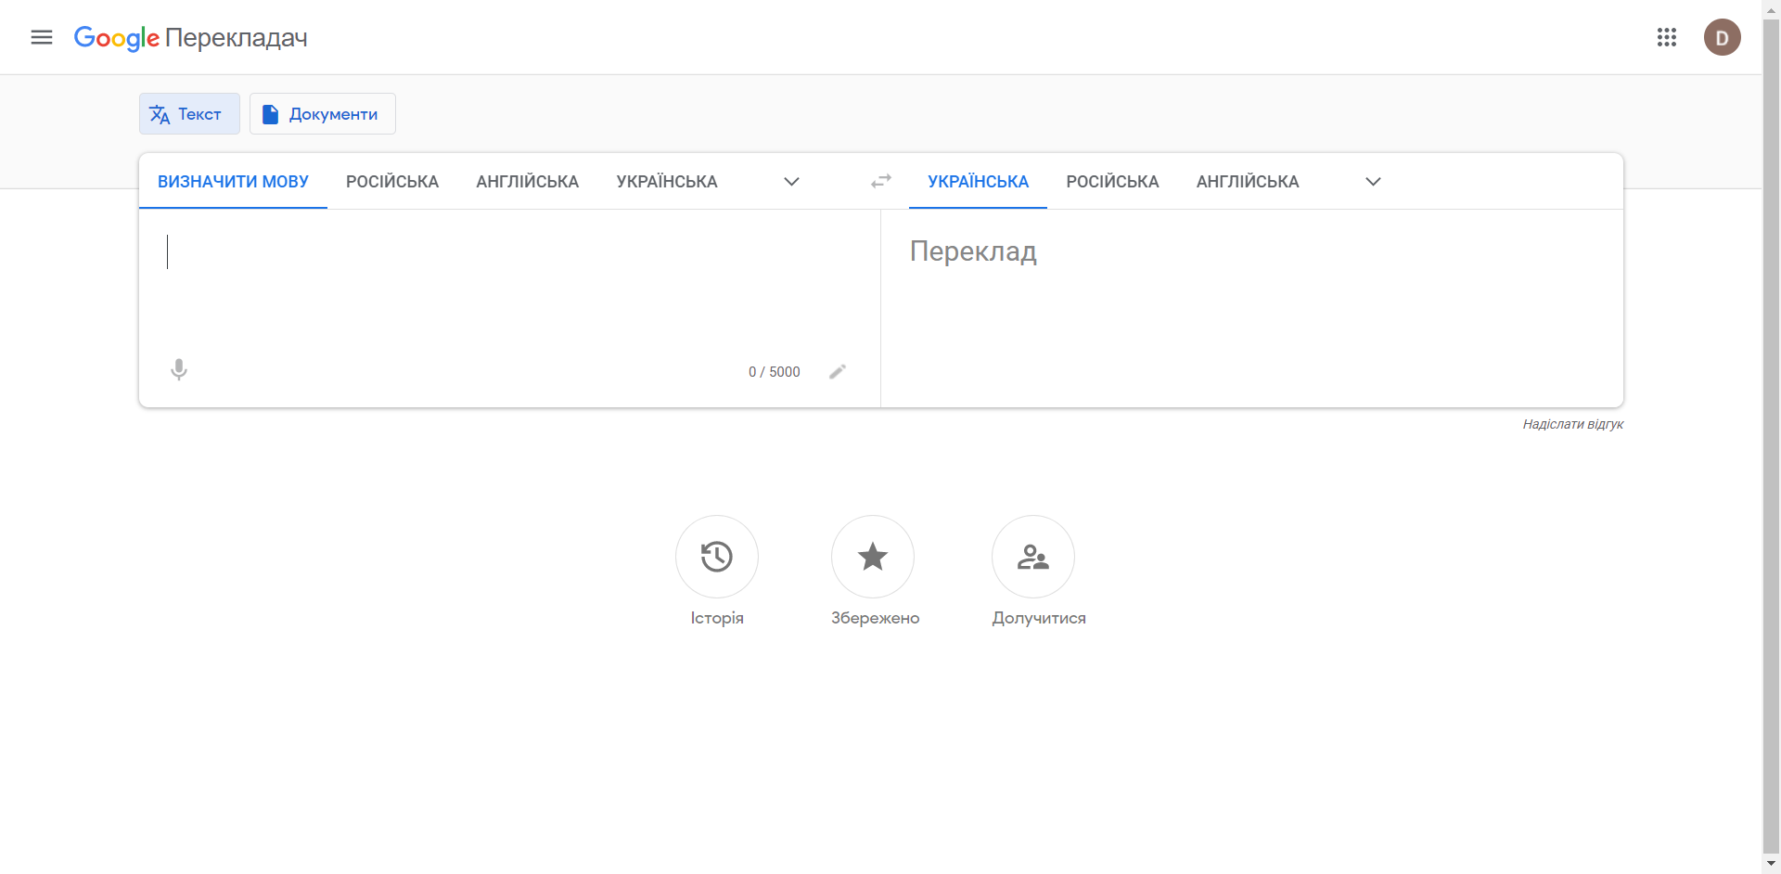The height and width of the screenshot is (874, 1781).
Task: Expand the source language list
Action: (791, 181)
